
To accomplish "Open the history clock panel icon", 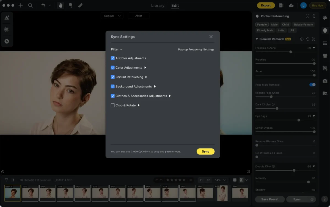I will coord(7,41).
